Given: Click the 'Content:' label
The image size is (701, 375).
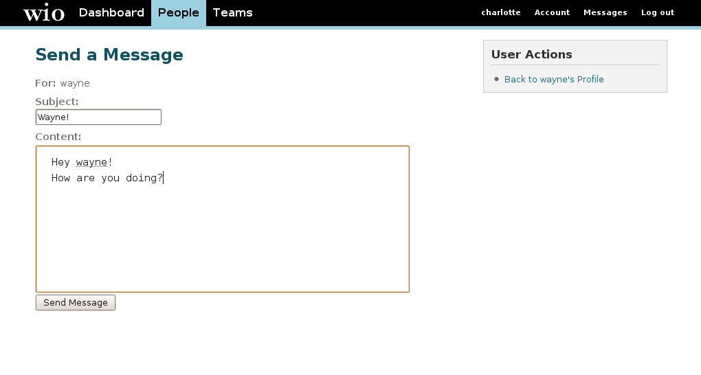Looking at the screenshot, I should point(58,137).
